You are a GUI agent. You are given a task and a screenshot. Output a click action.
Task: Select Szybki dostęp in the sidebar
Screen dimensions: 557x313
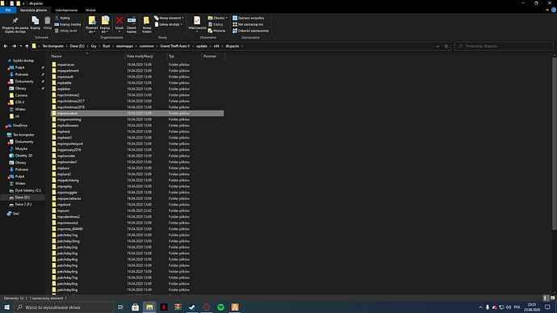pos(23,61)
